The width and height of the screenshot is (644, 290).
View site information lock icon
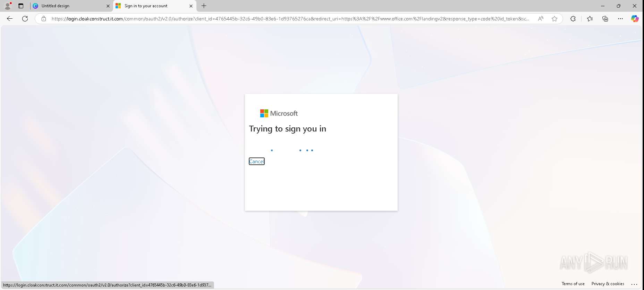pos(44,19)
